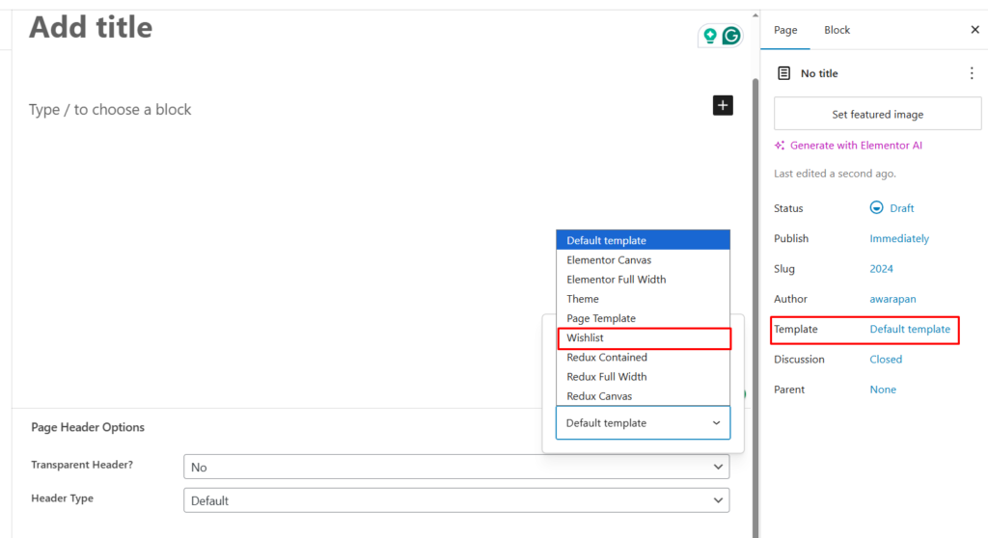Image resolution: width=988 pixels, height=538 pixels.
Task: Open the three-dot page options menu
Action: 971,73
